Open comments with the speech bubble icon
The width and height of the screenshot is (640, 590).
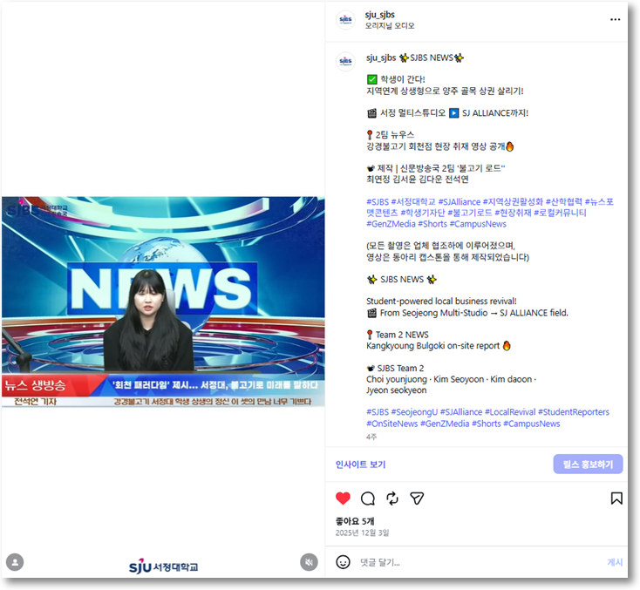pyautogui.click(x=368, y=498)
